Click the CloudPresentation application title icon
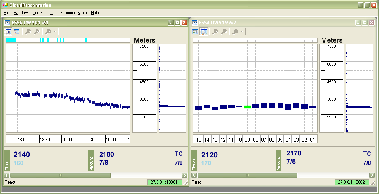The width and height of the screenshot is (379, 194). [5, 5]
